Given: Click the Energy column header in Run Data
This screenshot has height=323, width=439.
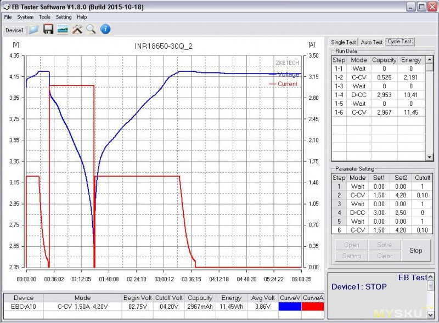Looking at the screenshot, I should [x=411, y=60].
